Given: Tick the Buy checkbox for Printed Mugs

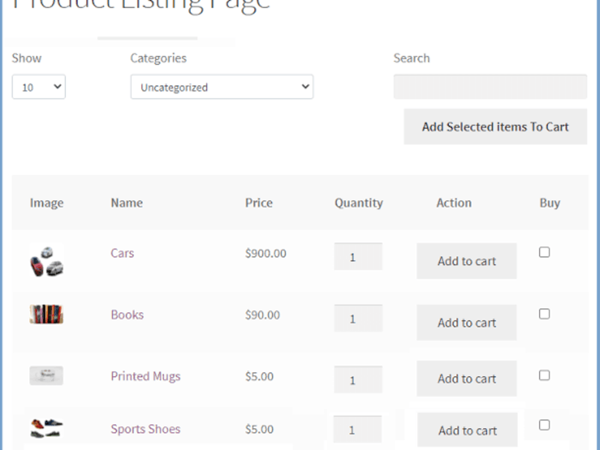Looking at the screenshot, I should click(544, 376).
